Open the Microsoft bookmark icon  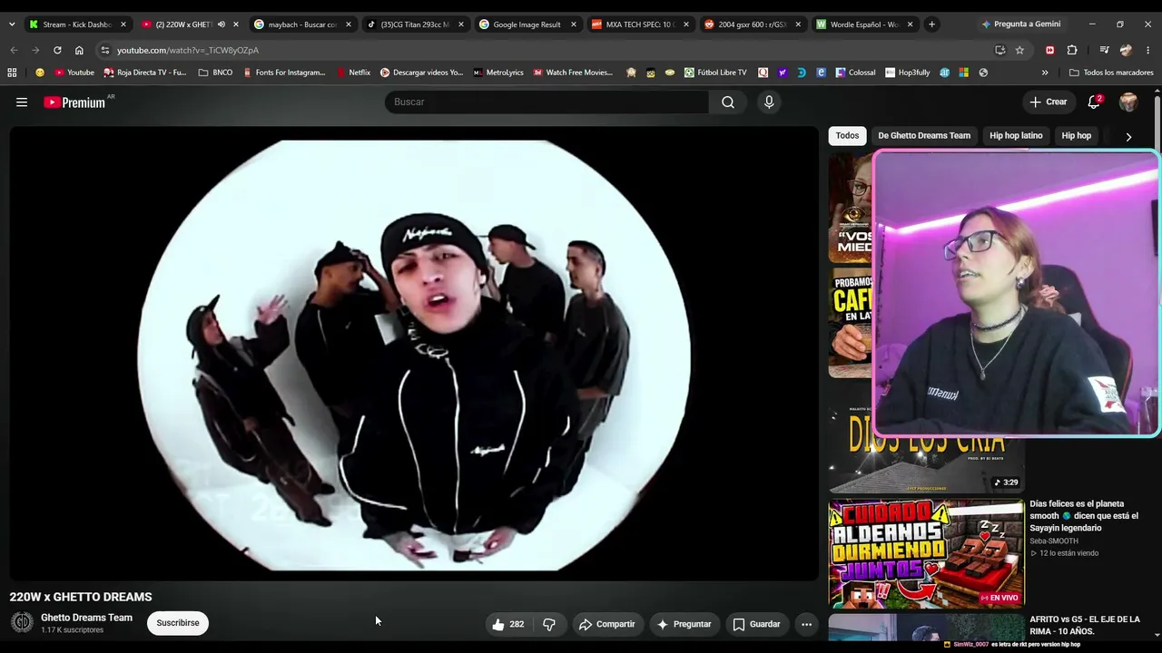(963, 73)
